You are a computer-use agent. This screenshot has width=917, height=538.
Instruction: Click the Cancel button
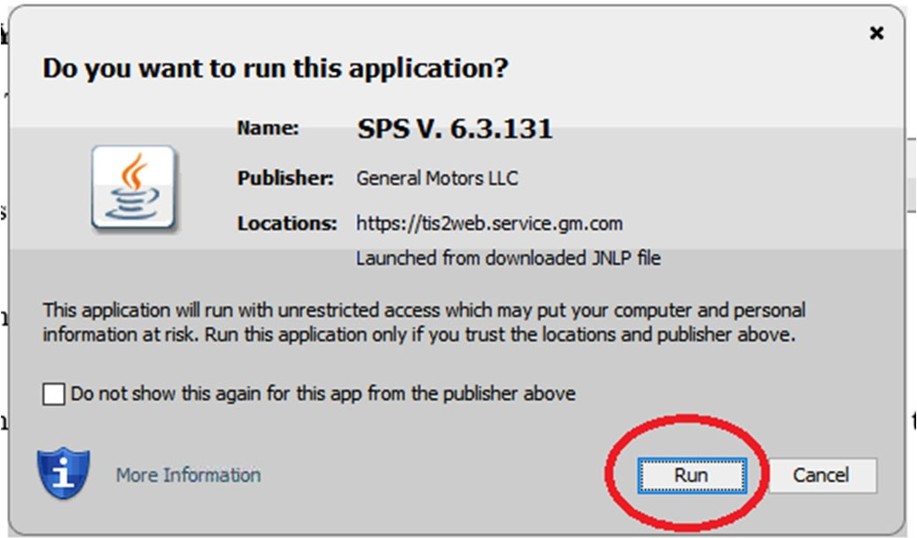[821, 475]
